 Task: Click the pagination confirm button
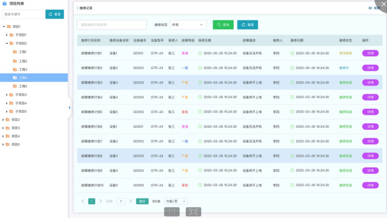(142, 201)
